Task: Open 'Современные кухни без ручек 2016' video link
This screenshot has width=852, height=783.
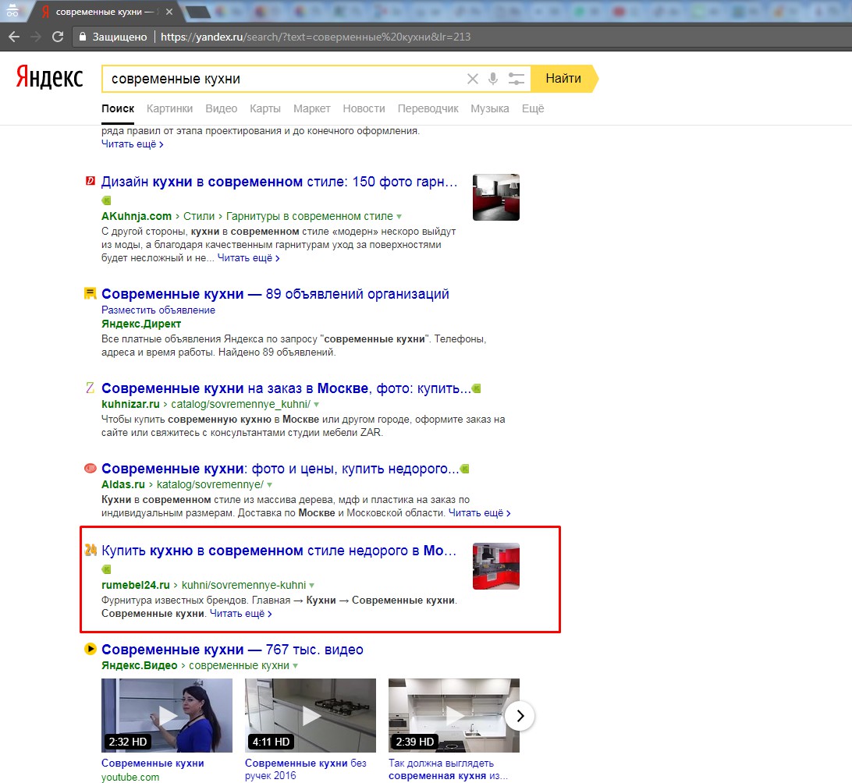Action: click(305, 770)
